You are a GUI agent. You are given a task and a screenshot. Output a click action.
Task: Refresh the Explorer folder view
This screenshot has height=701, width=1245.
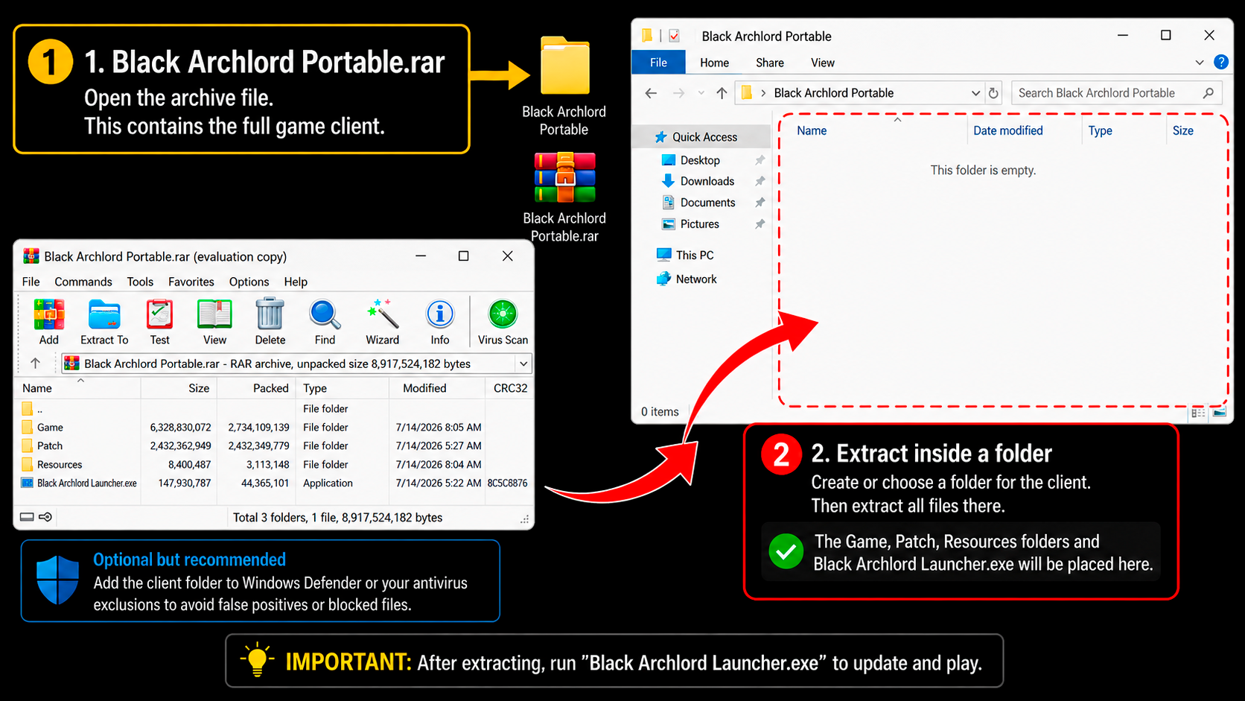pos(993,93)
